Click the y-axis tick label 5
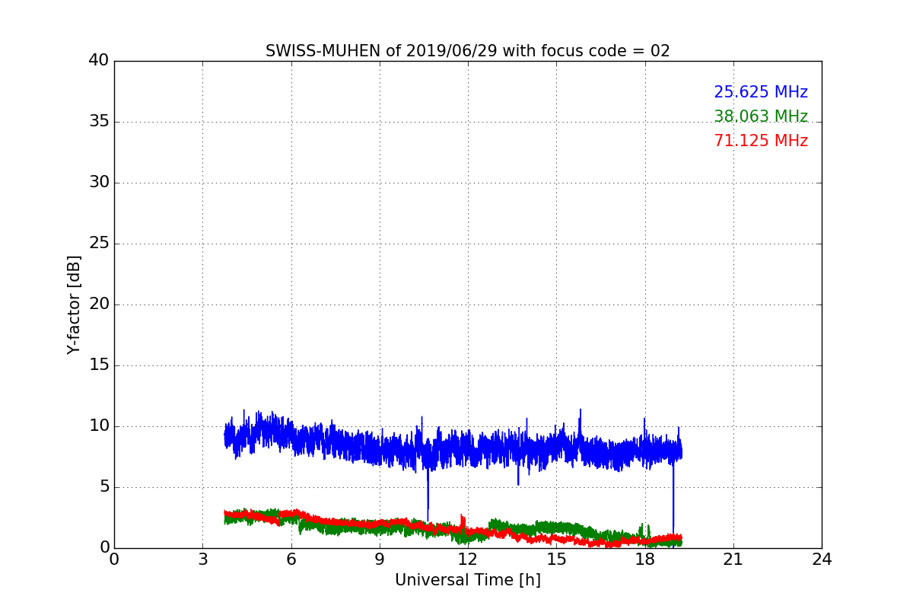This screenshot has height=609, width=913. coord(104,487)
